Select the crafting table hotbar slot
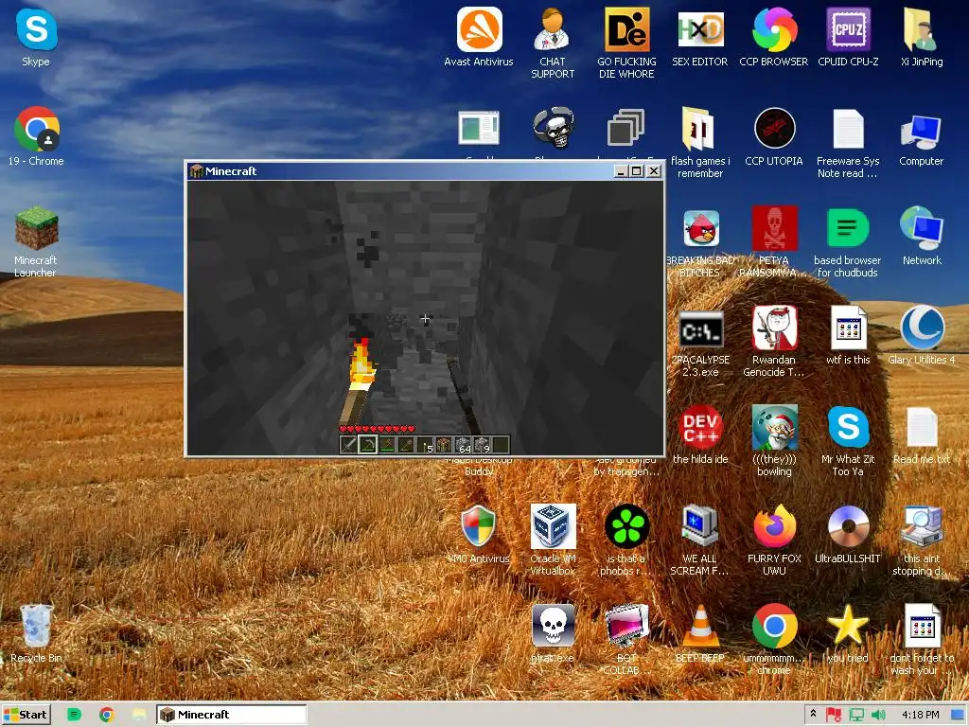969x727 pixels. click(x=444, y=444)
